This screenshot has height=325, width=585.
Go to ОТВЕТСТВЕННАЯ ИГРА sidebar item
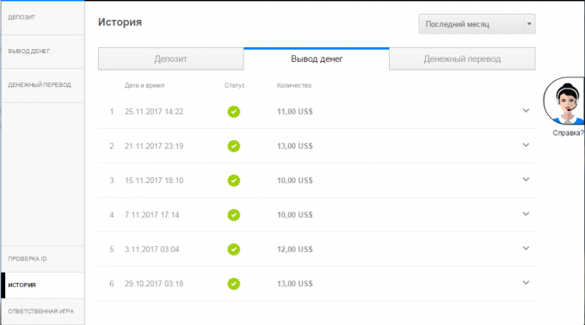pos(42,311)
